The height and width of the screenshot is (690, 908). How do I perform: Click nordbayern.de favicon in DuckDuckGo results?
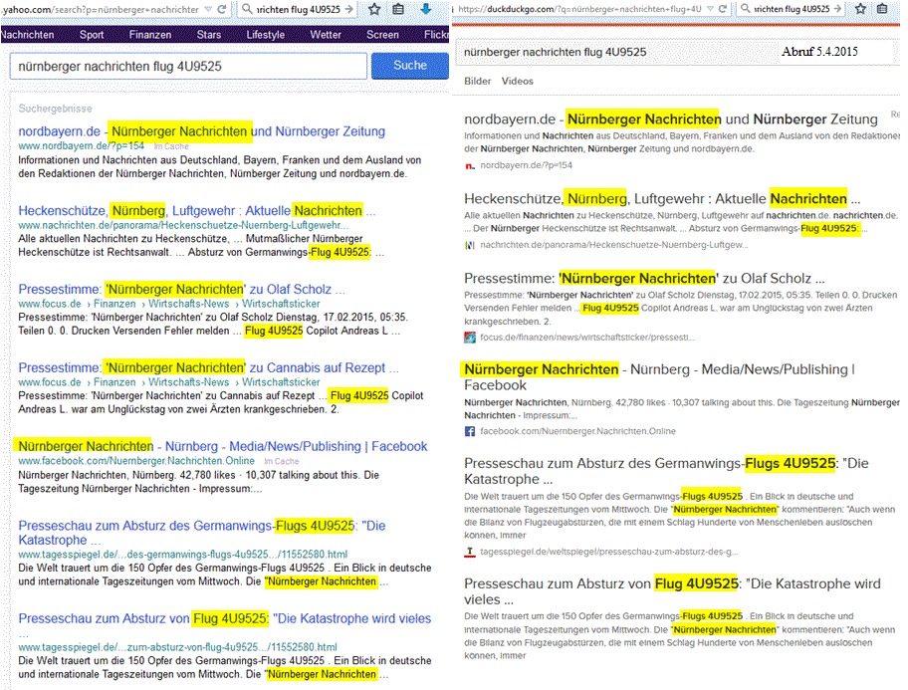click(x=470, y=165)
